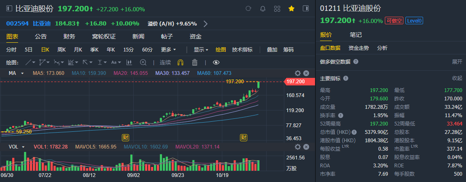Expand the A/H premium chevron arrow
This screenshot has width=466, height=182.
pos(205,23)
